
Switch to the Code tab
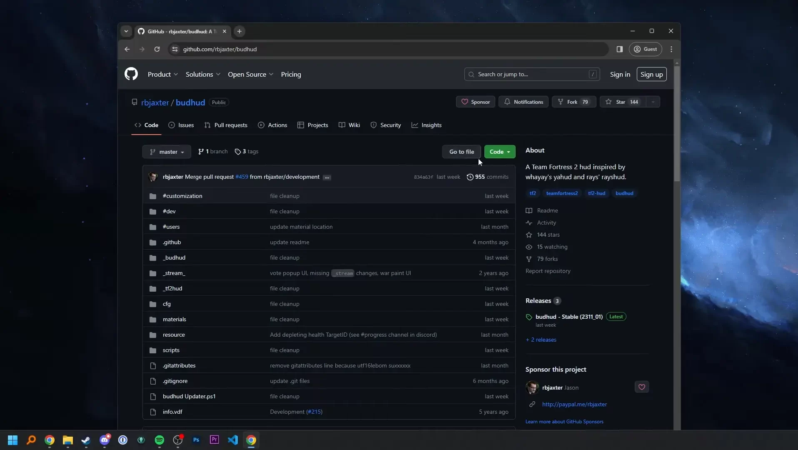pos(146,125)
